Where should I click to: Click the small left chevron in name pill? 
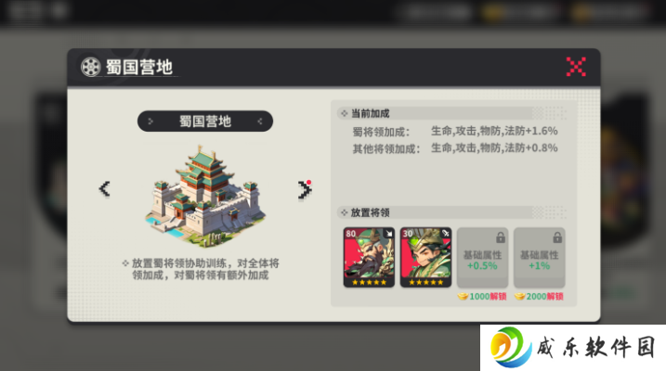[150, 122]
